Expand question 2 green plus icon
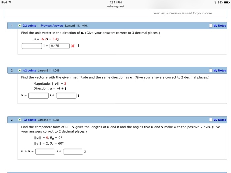Image resolution: width=231 pixels, height=173 pixels. pos(20,70)
